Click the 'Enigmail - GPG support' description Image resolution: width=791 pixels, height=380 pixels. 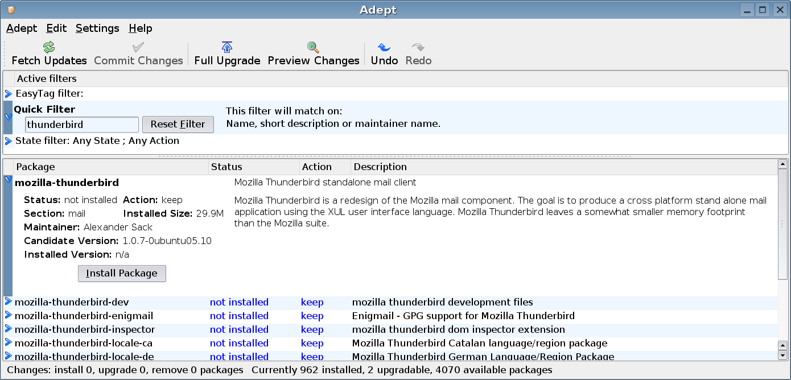click(463, 316)
